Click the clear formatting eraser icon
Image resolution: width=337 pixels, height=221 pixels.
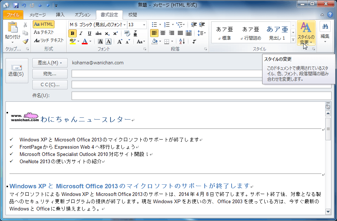[127, 33]
